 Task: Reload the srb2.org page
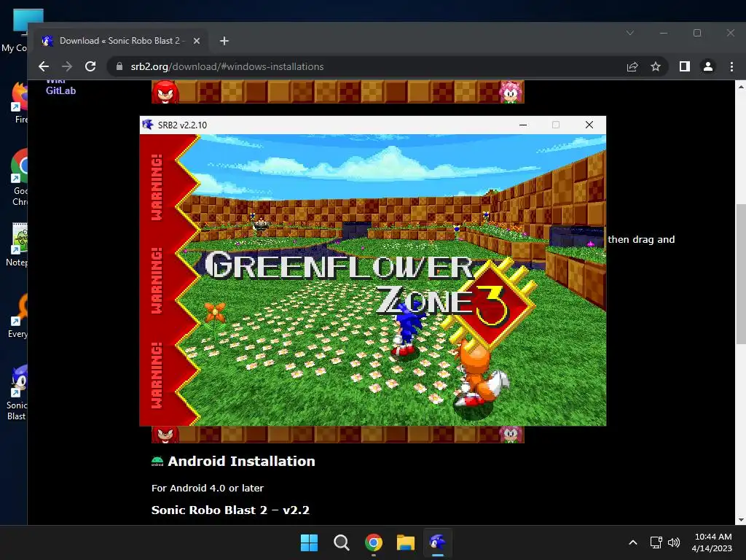pyautogui.click(x=90, y=66)
